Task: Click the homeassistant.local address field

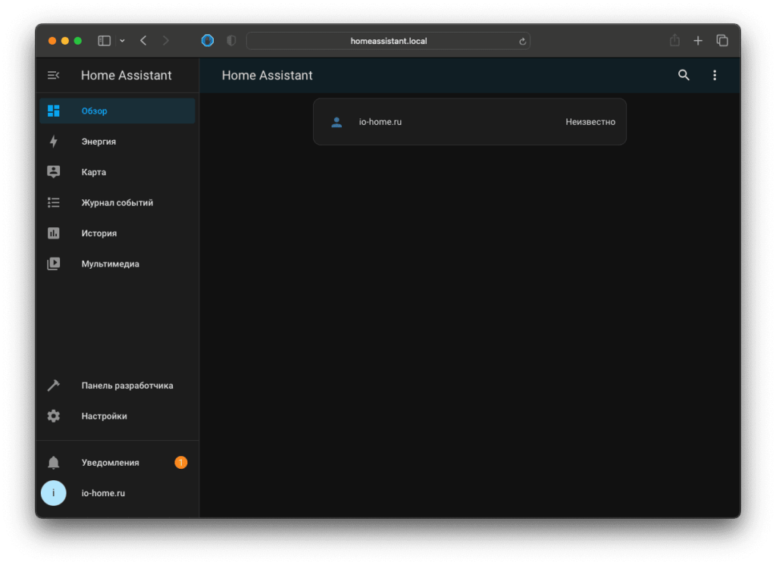Action: [389, 41]
